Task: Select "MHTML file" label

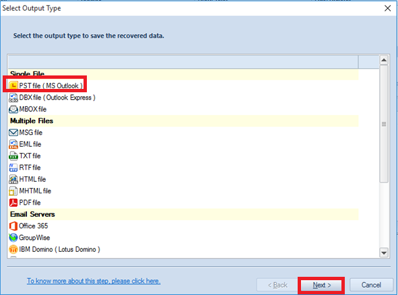Action: (35, 191)
